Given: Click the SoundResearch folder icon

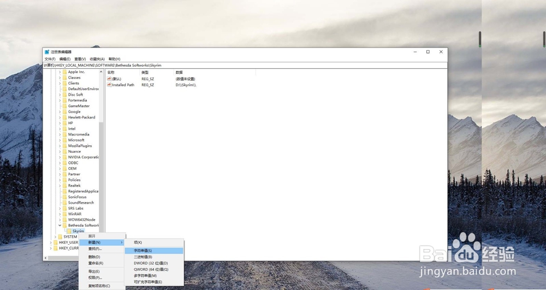Looking at the screenshot, I should [x=65, y=203].
